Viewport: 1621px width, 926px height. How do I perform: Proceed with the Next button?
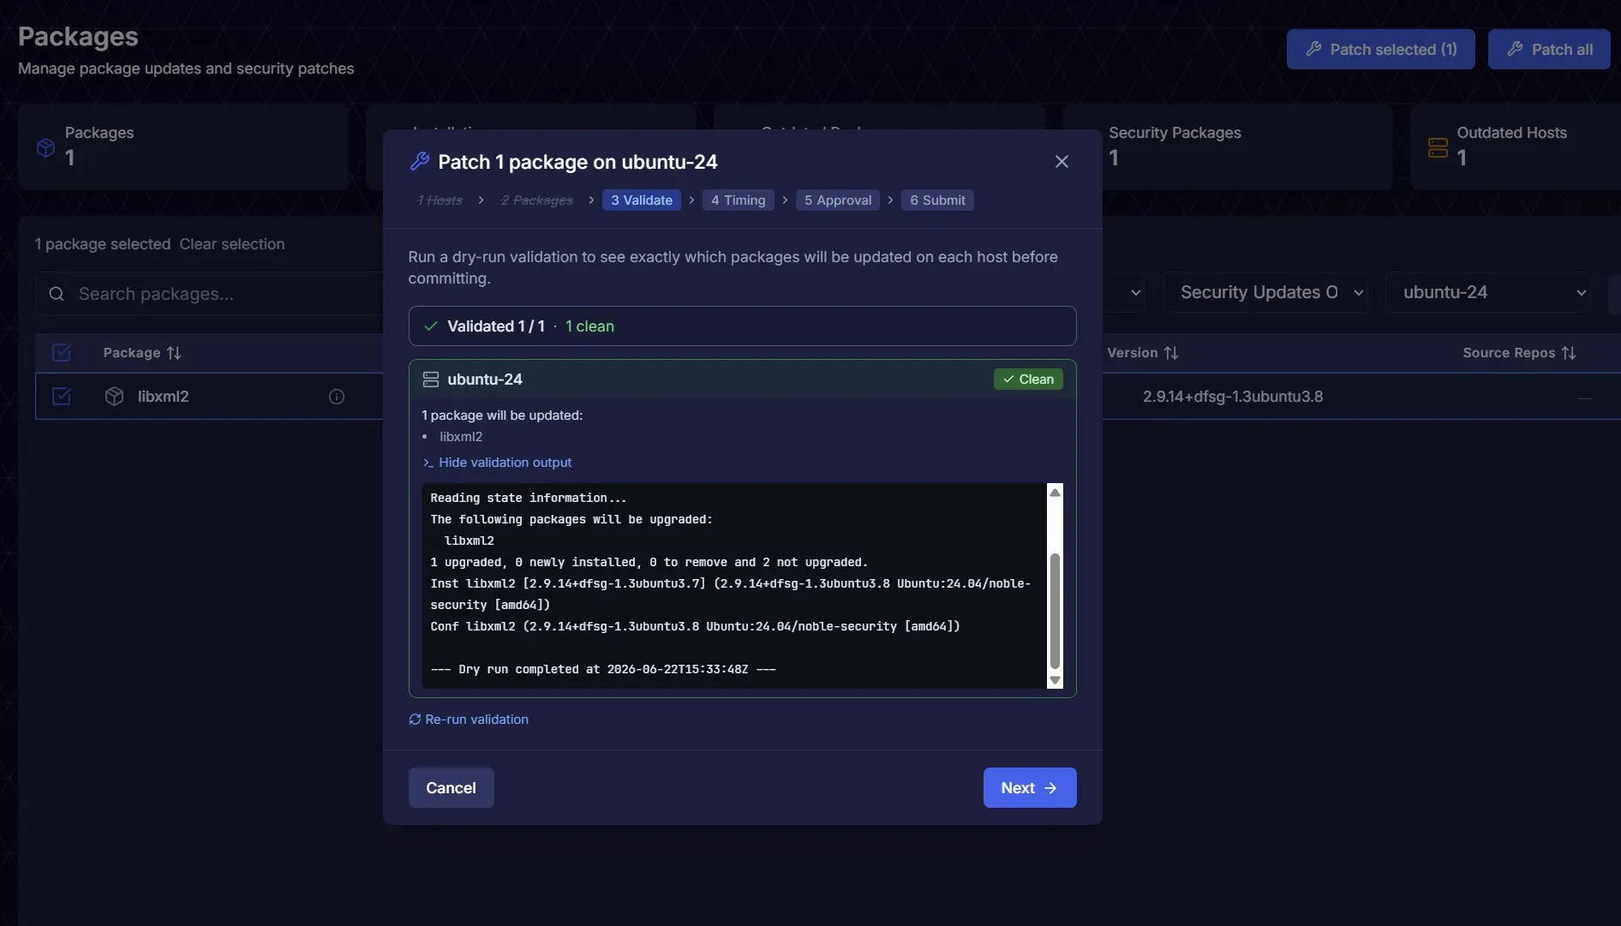click(x=1030, y=788)
